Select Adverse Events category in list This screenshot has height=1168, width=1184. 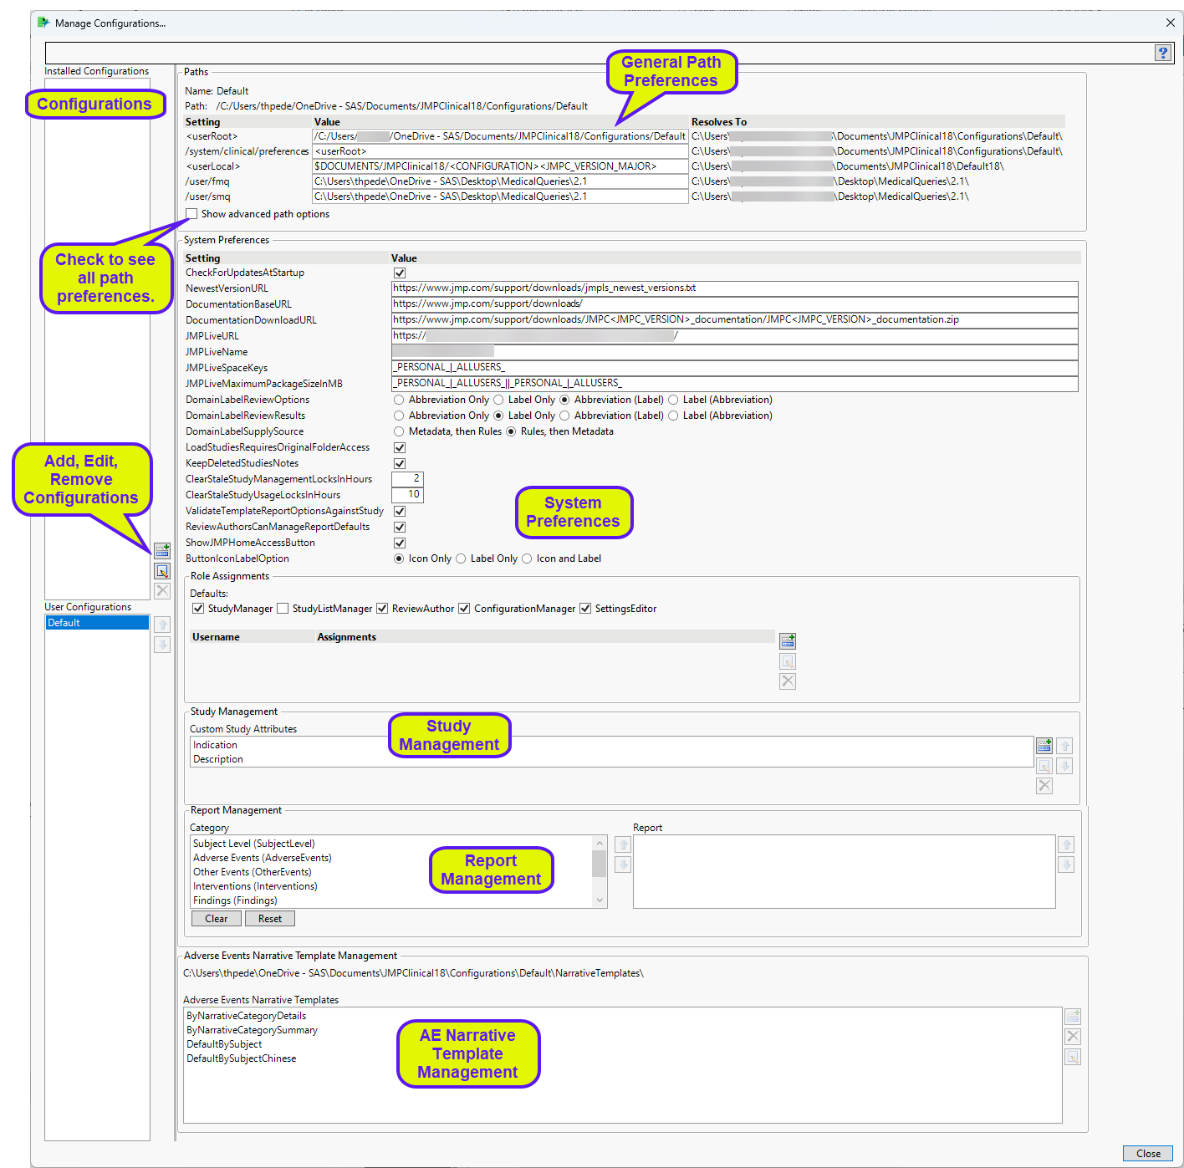tap(262, 858)
